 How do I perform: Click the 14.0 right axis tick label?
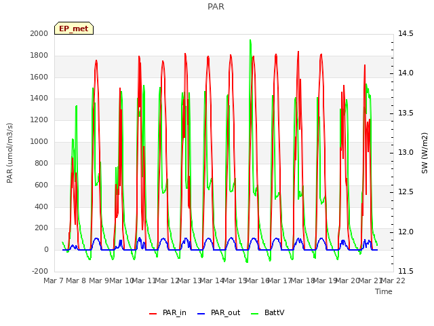click(x=406, y=73)
